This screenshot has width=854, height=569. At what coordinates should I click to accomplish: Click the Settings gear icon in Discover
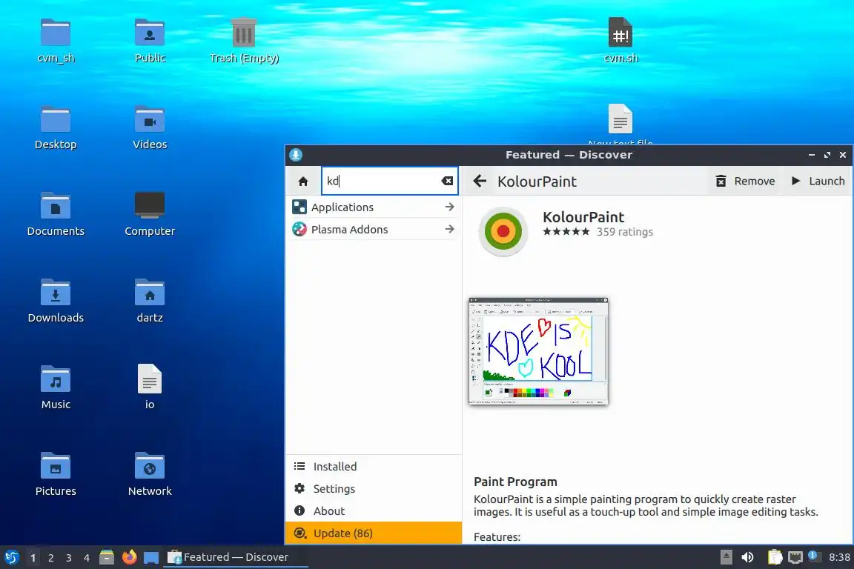pos(299,489)
